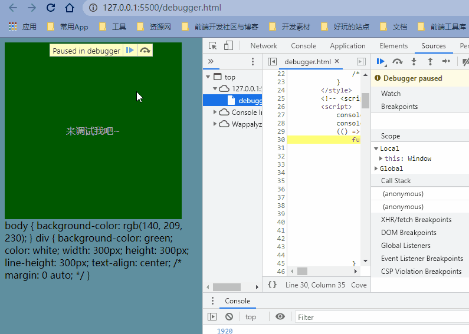Viewport: 469px width, 334px height.
Task: Expand DOM Breakpoints section
Action: (x=420, y=233)
